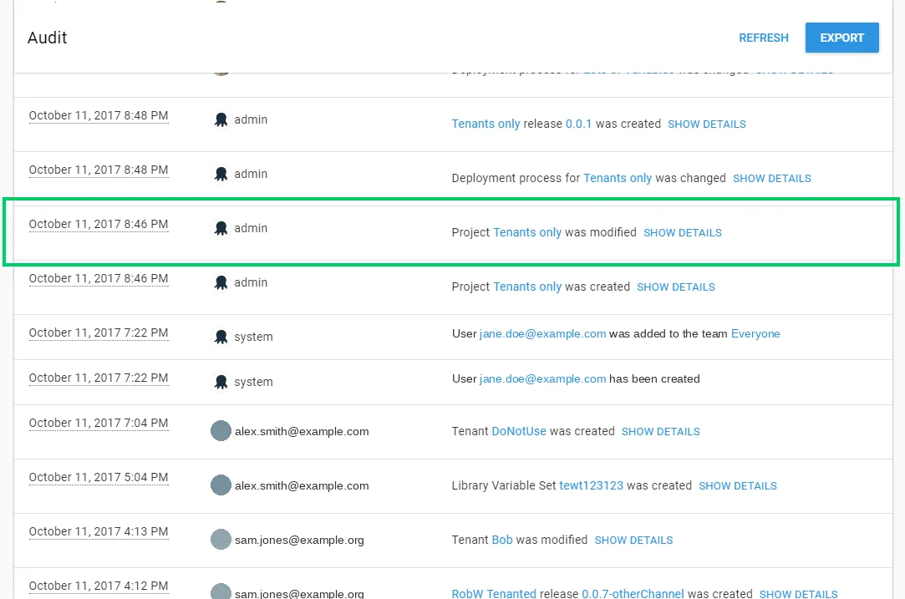Click 7:22 PM timestamp in added to team row

(x=99, y=332)
